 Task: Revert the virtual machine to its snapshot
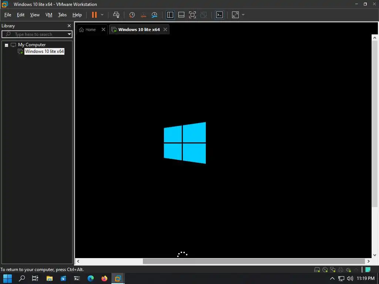point(143,15)
